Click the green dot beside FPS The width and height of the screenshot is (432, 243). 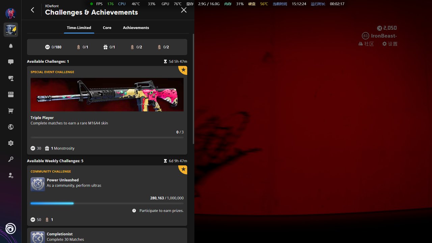point(91,4)
